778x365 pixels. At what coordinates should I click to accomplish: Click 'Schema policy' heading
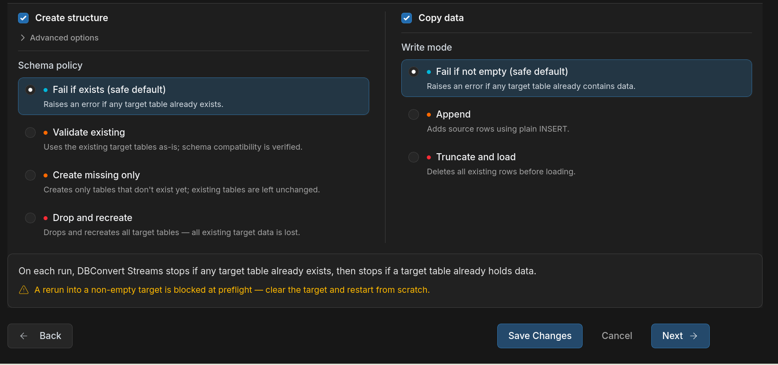point(50,66)
